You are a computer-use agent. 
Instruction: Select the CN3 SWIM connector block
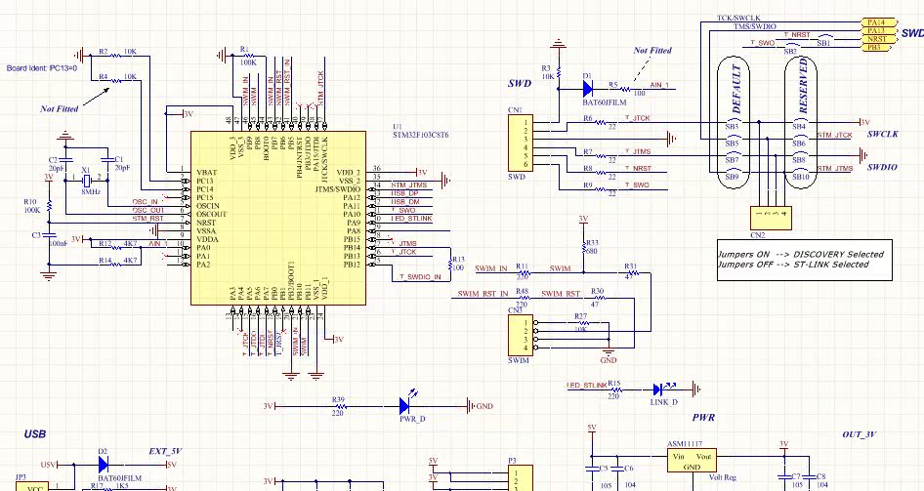[521, 335]
